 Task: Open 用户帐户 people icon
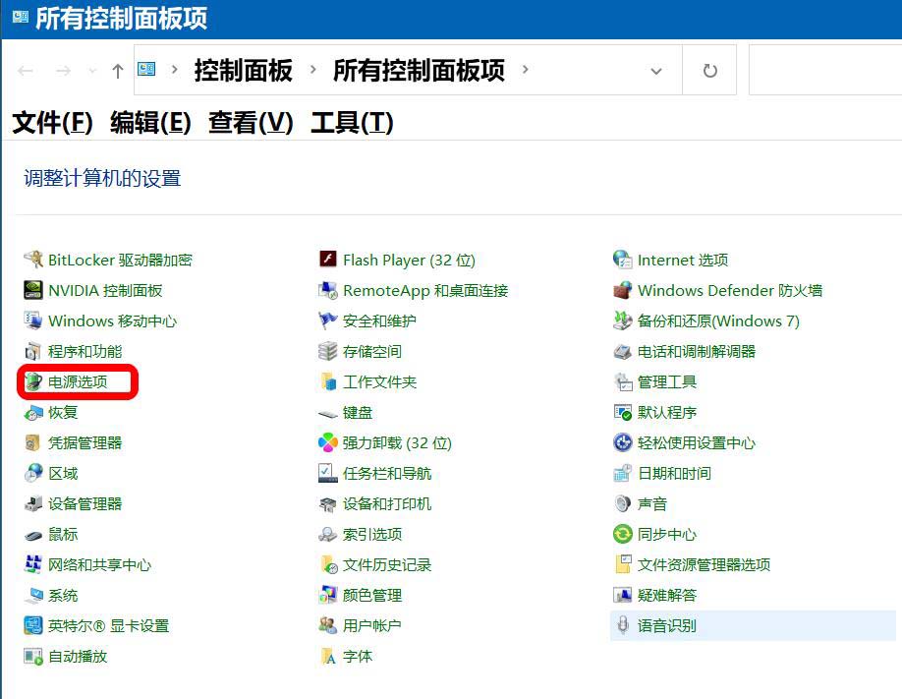(x=328, y=626)
